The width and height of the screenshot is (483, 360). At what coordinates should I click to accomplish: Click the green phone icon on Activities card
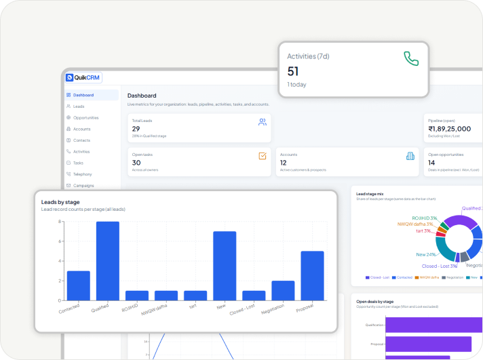pyautogui.click(x=411, y=58)
